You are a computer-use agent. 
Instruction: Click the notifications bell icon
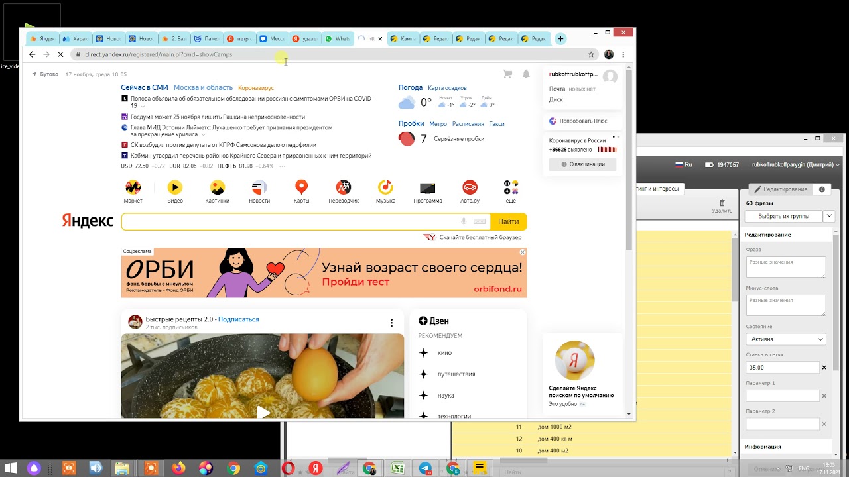(x=526, y=74)
